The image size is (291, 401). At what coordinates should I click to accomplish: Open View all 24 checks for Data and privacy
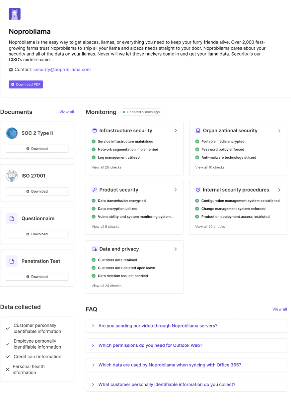pyautogui.click(x=107, y=286)
